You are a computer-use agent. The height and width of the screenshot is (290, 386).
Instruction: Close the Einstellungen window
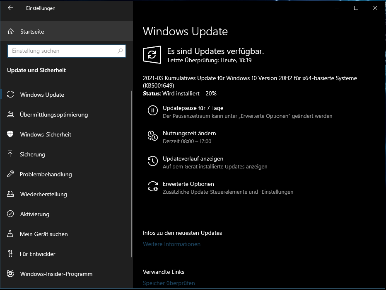click(x=375, y=8)
